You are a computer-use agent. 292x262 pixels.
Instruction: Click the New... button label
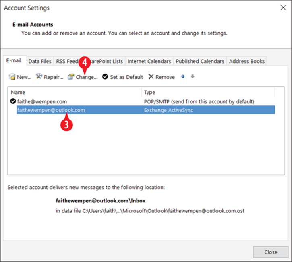point(24,77)
